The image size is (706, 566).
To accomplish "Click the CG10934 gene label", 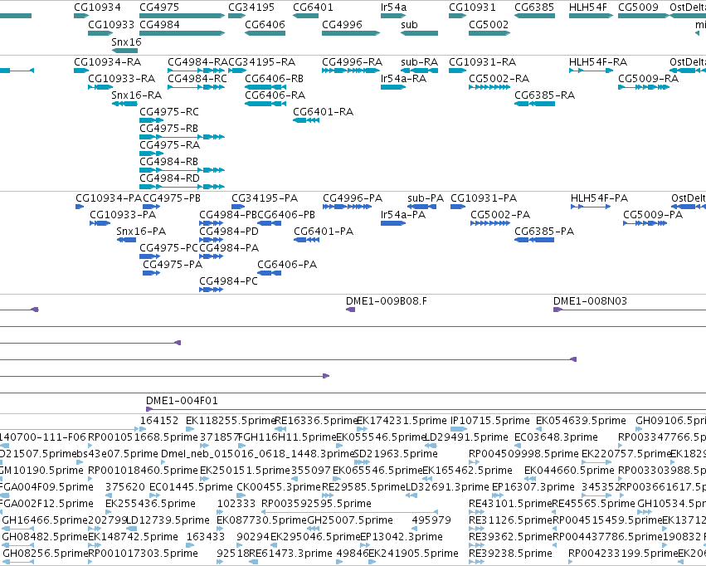I will click(97, 7).
